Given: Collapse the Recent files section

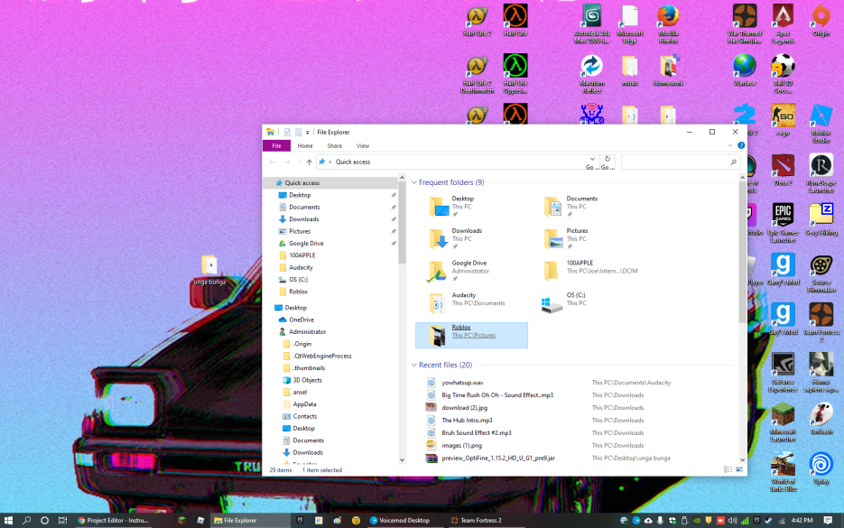Looking at the screenshot, I should tap(413, 365).
